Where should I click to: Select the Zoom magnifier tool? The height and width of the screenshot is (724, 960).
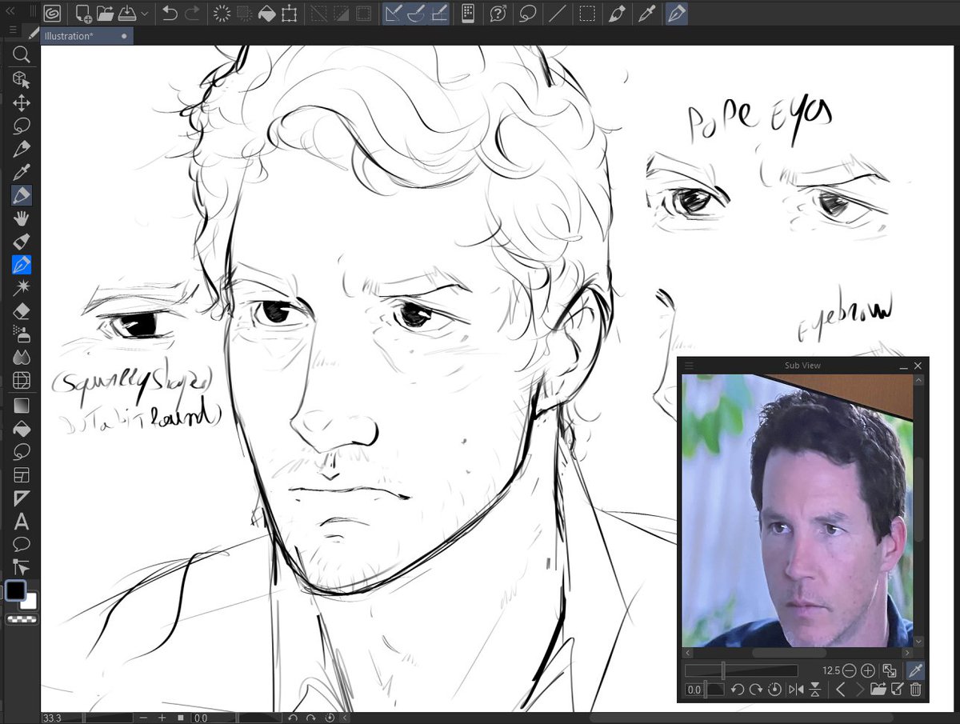click(22, 54)
